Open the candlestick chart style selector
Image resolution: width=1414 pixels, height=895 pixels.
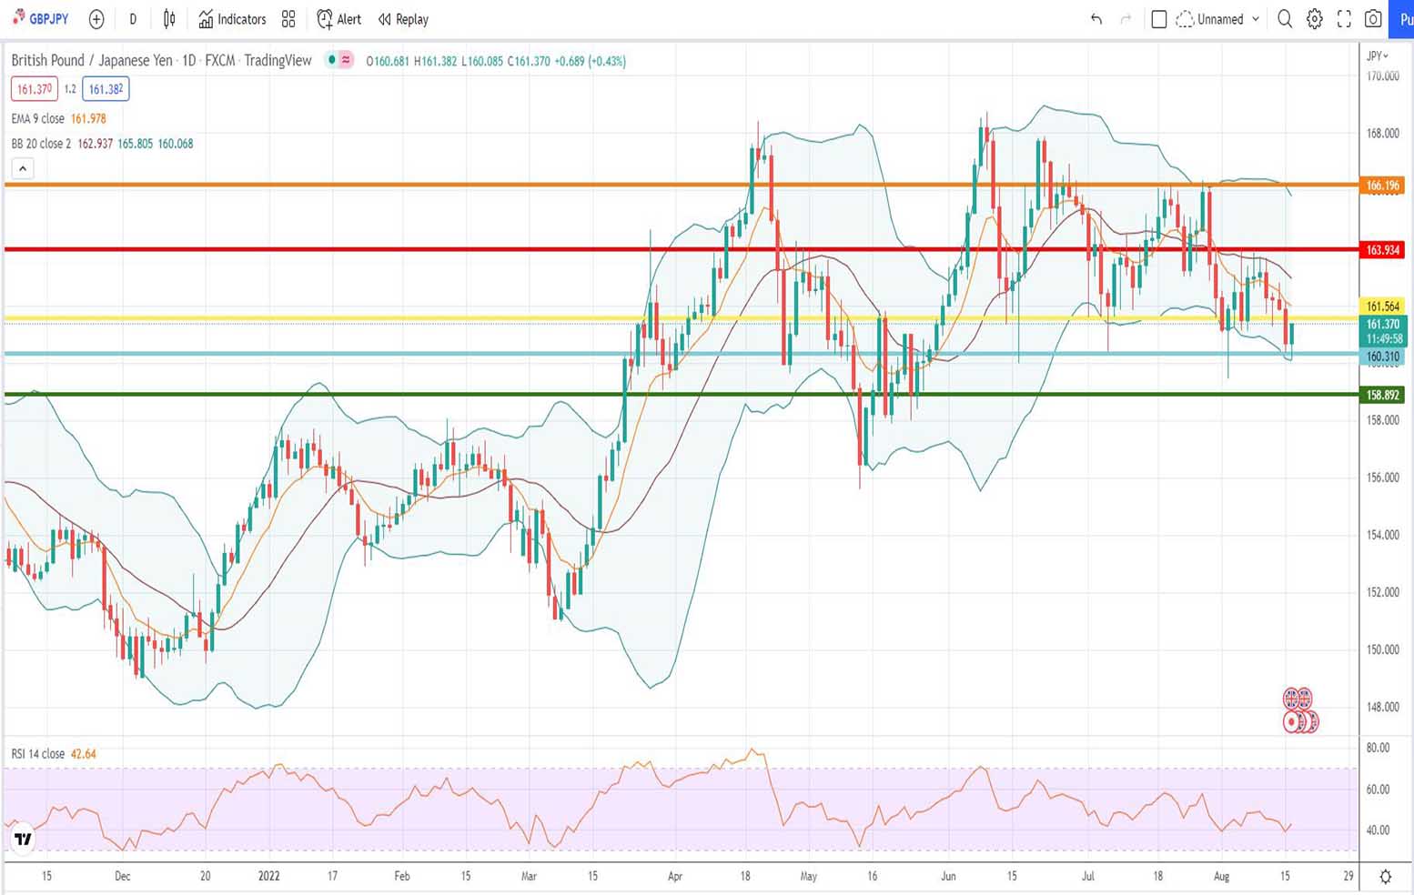(169, 19)
